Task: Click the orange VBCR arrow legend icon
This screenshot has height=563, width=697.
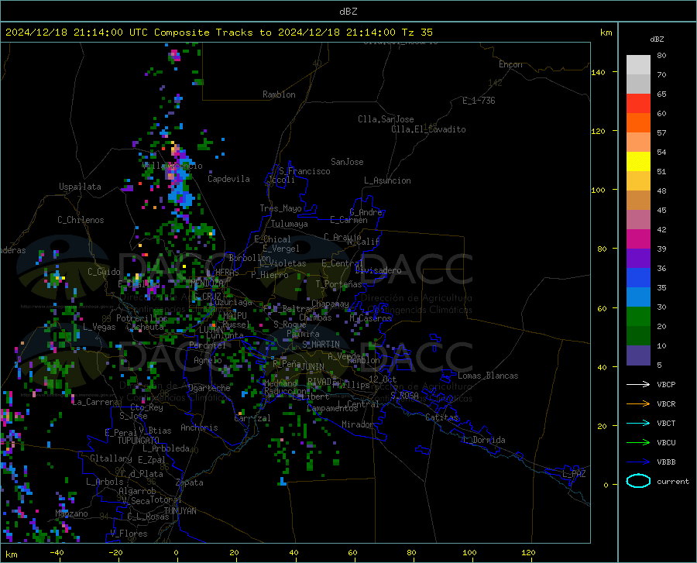Action: pyautogui.click(x=638, y=404)
